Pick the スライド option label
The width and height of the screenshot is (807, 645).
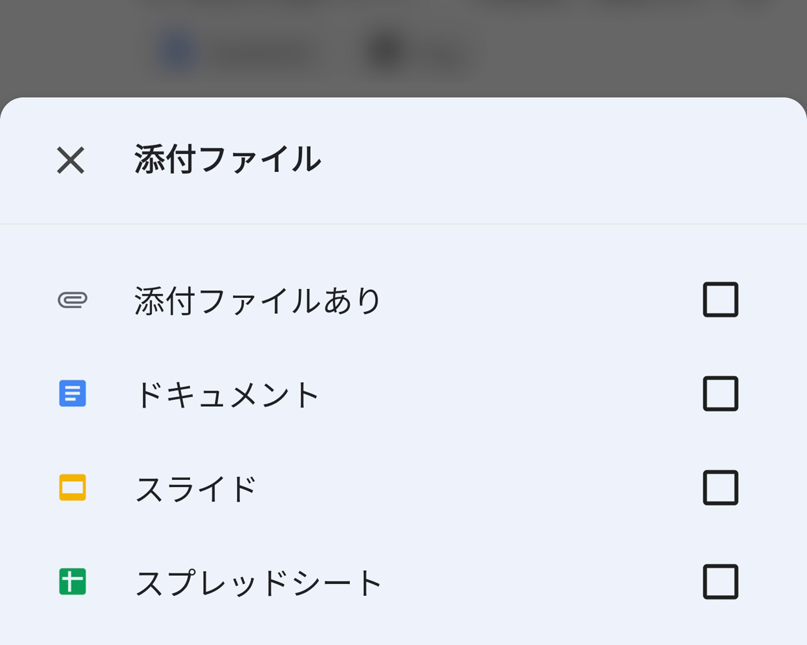(x=196, y=489)
